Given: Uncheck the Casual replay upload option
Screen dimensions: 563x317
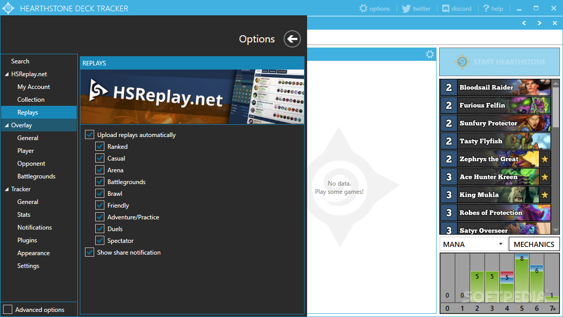Looking at the screenshot, I should [x=100, y=158].
